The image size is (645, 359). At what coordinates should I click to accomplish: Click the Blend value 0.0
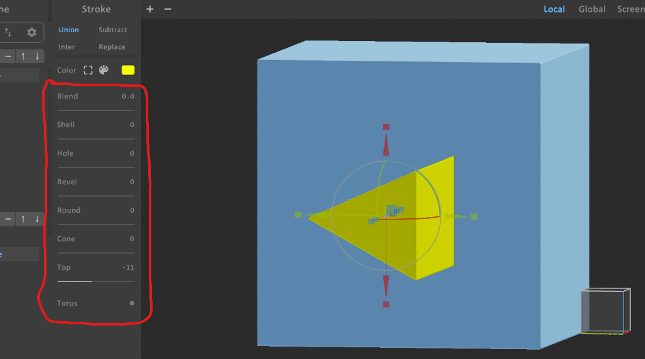click(x=128, y=96)
